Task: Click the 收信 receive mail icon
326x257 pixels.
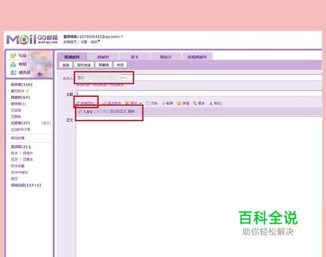Action: 13,64
